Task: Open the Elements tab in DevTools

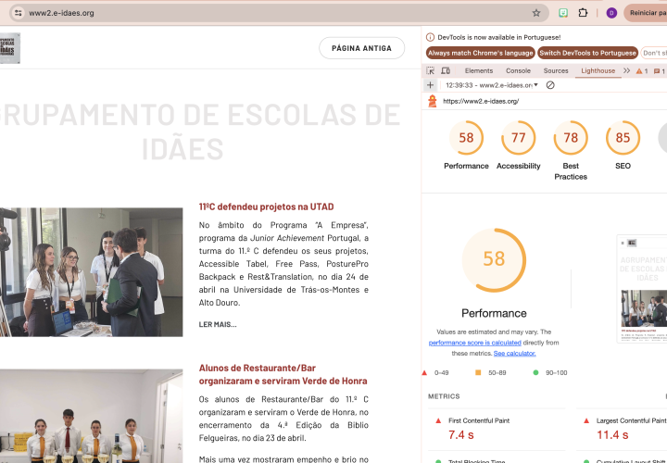Action: [x=479, y=70]
